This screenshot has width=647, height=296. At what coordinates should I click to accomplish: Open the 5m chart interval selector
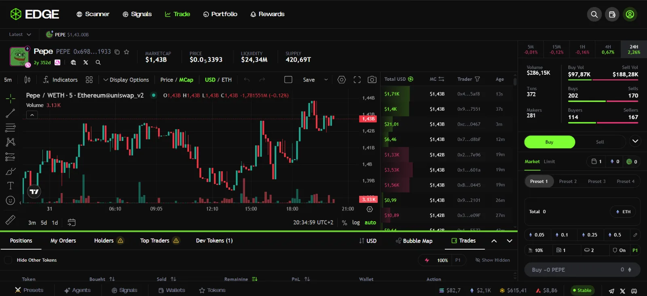[8, 80]
